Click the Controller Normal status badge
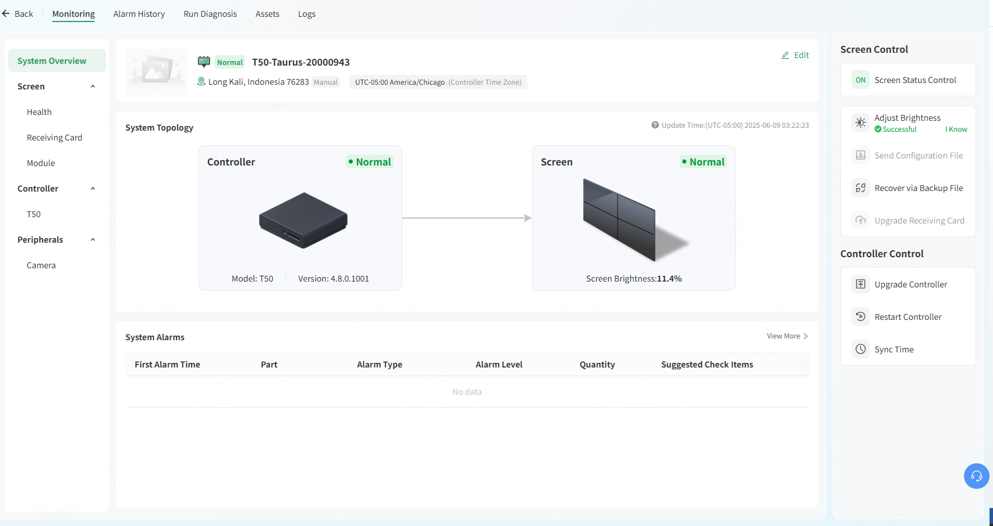Screen dimensions: 993x526 (370, 162)
